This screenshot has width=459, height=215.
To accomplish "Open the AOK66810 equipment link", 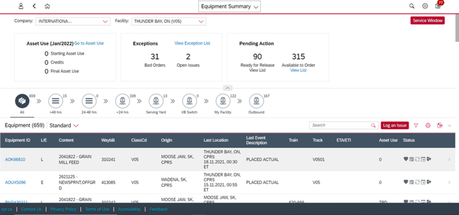I will [15, 159].
